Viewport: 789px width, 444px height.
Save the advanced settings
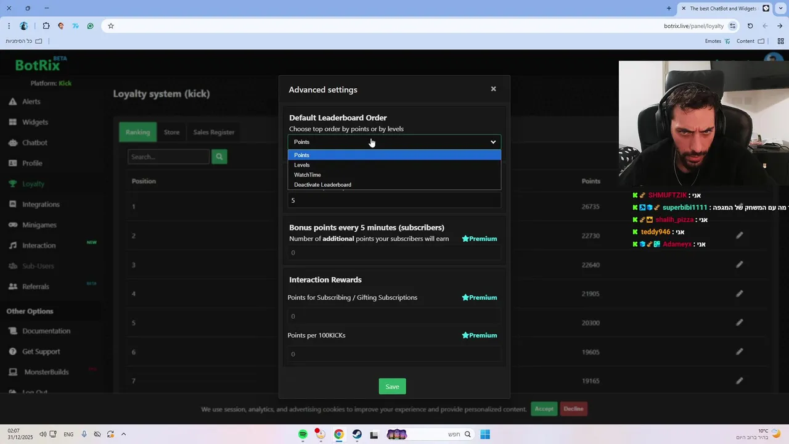(x=392, y=387)
